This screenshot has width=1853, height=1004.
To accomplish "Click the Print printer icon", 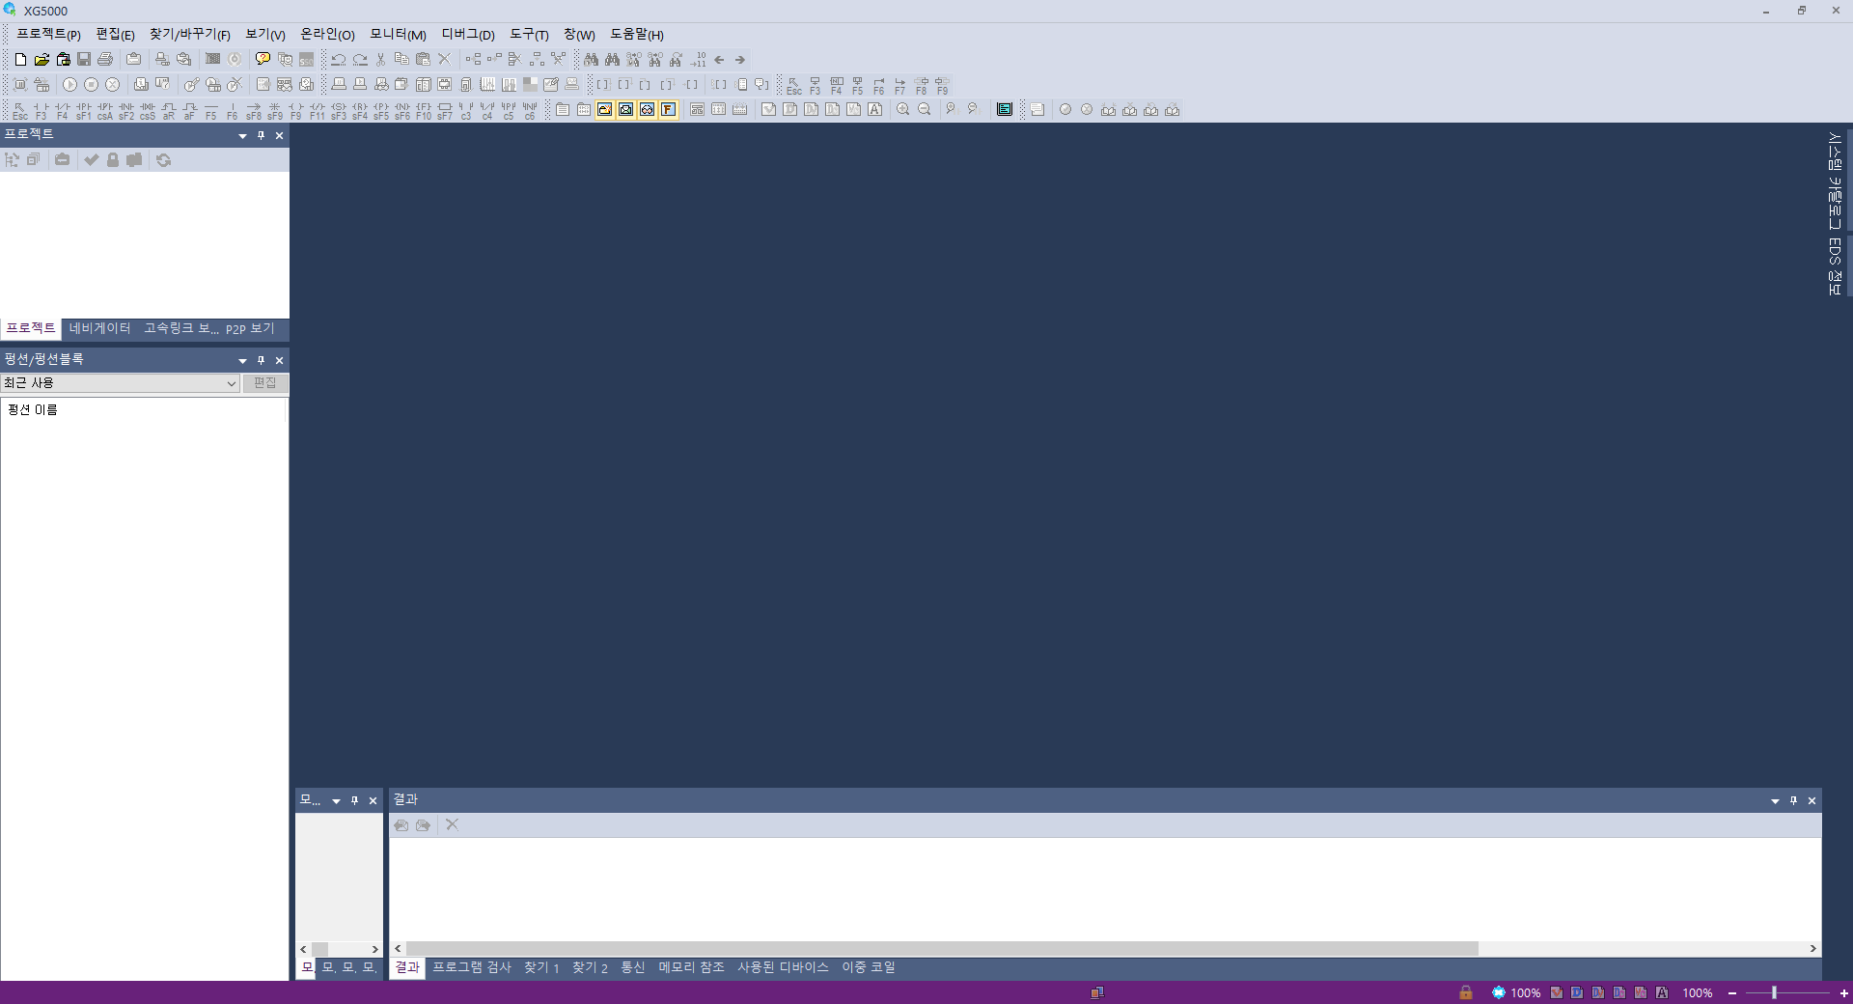I will pyautogui.click(x=105, y=60).
